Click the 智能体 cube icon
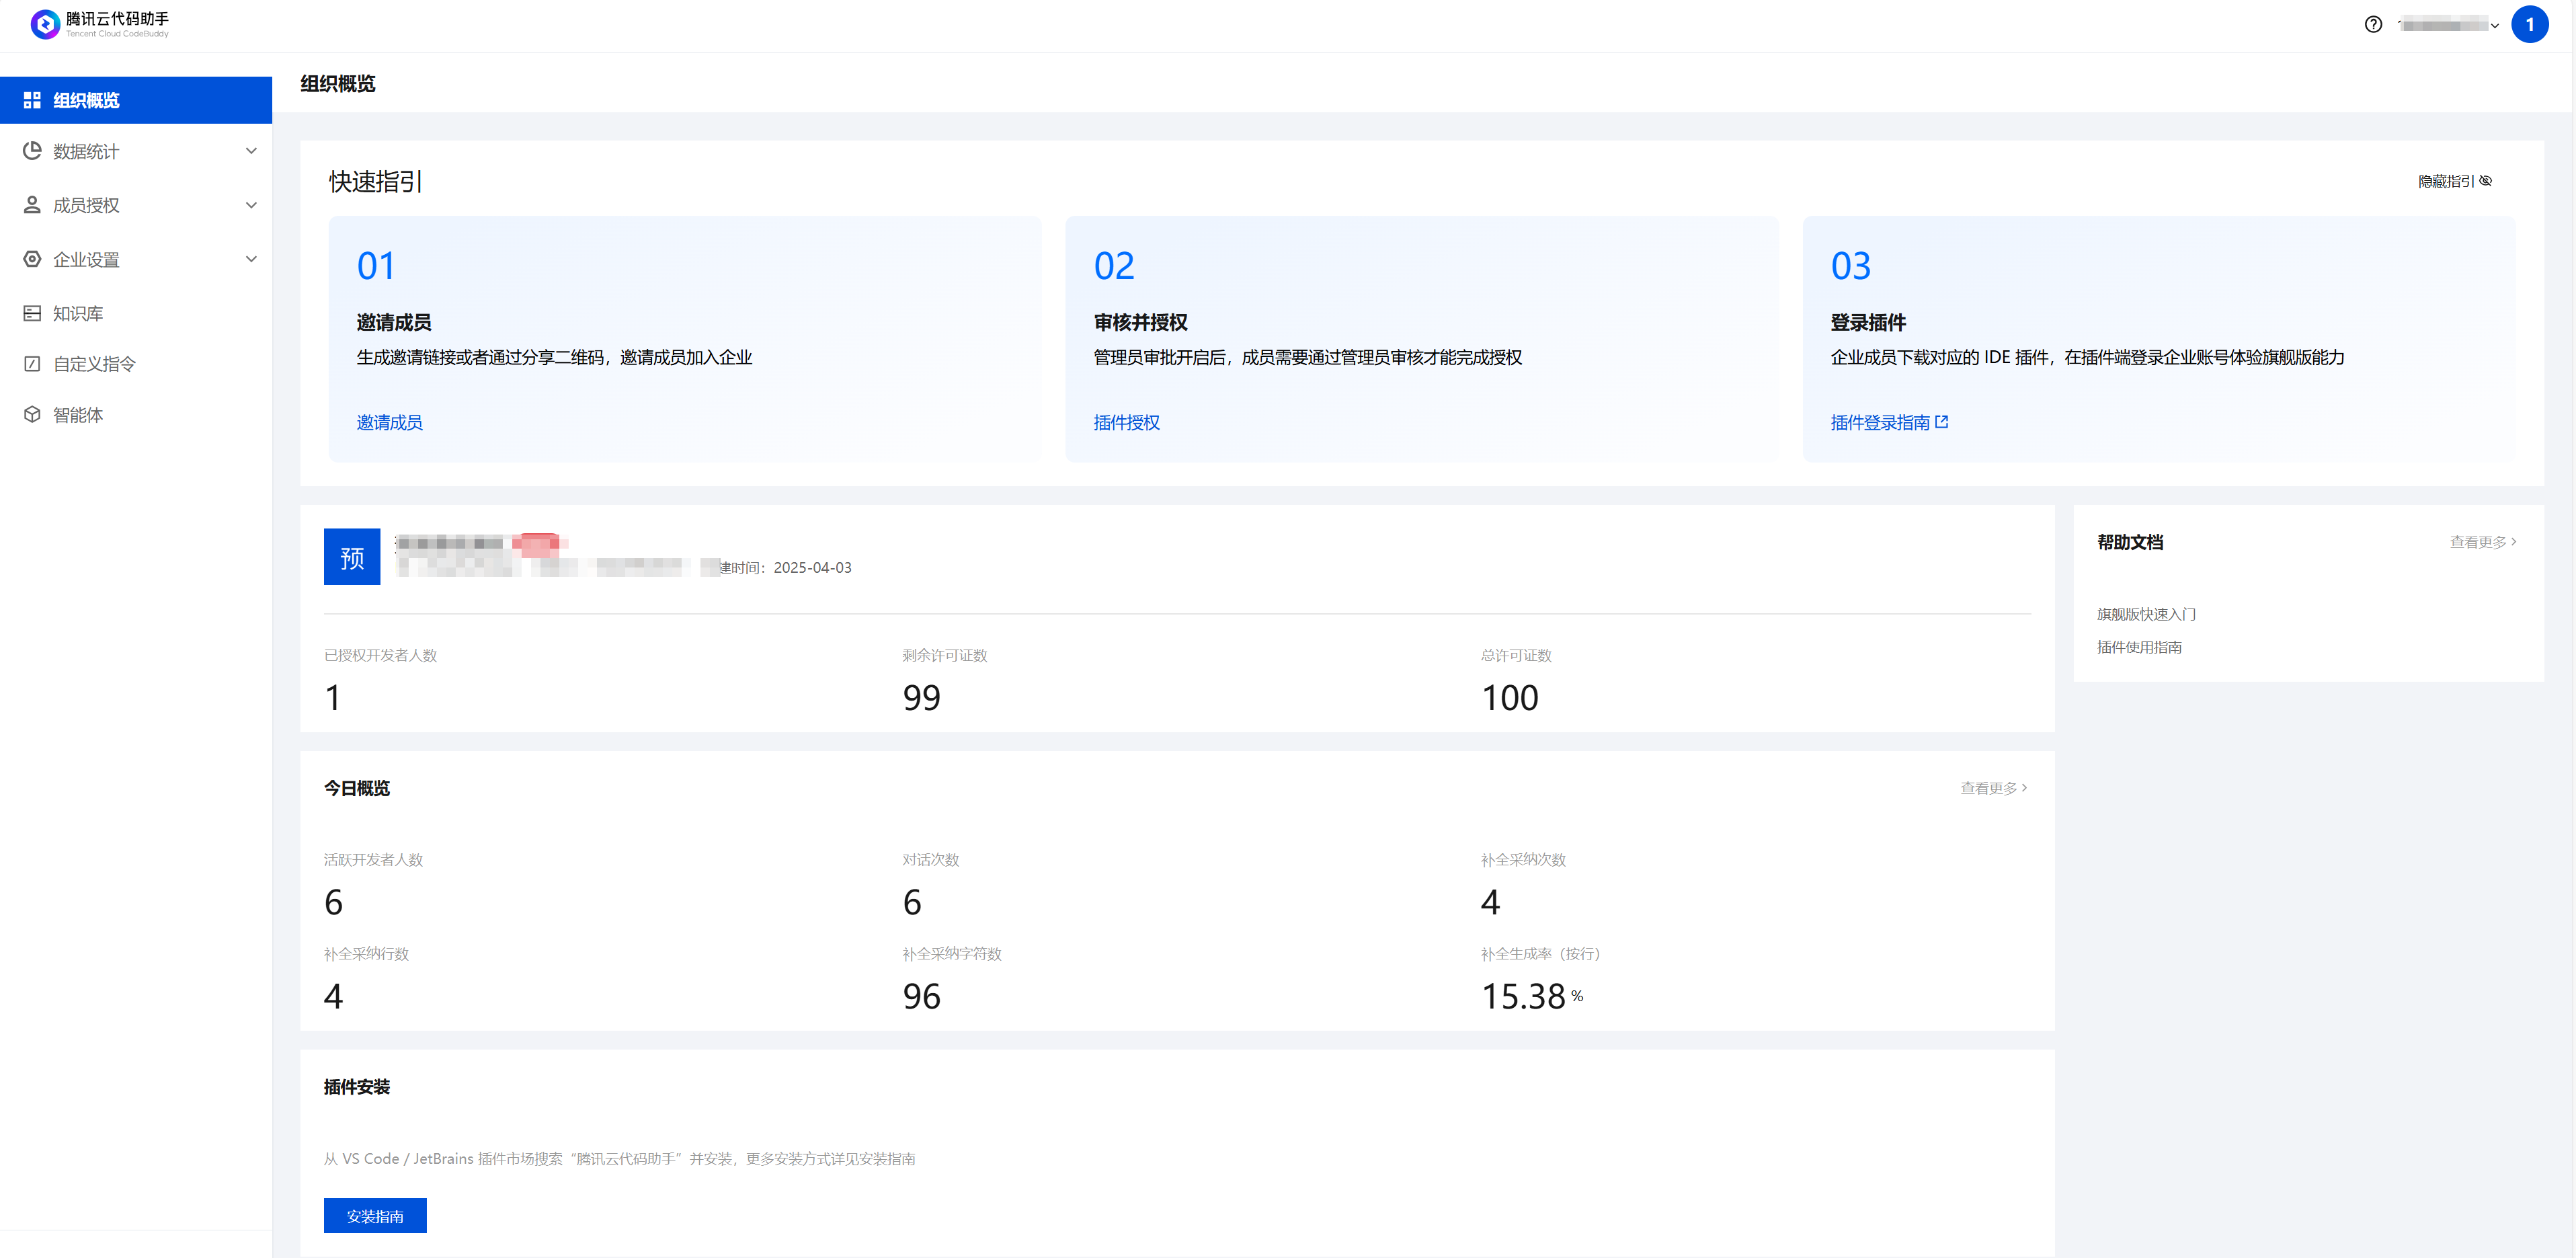This screenshot has height=1258, width=2576. [x=32, y=414]
